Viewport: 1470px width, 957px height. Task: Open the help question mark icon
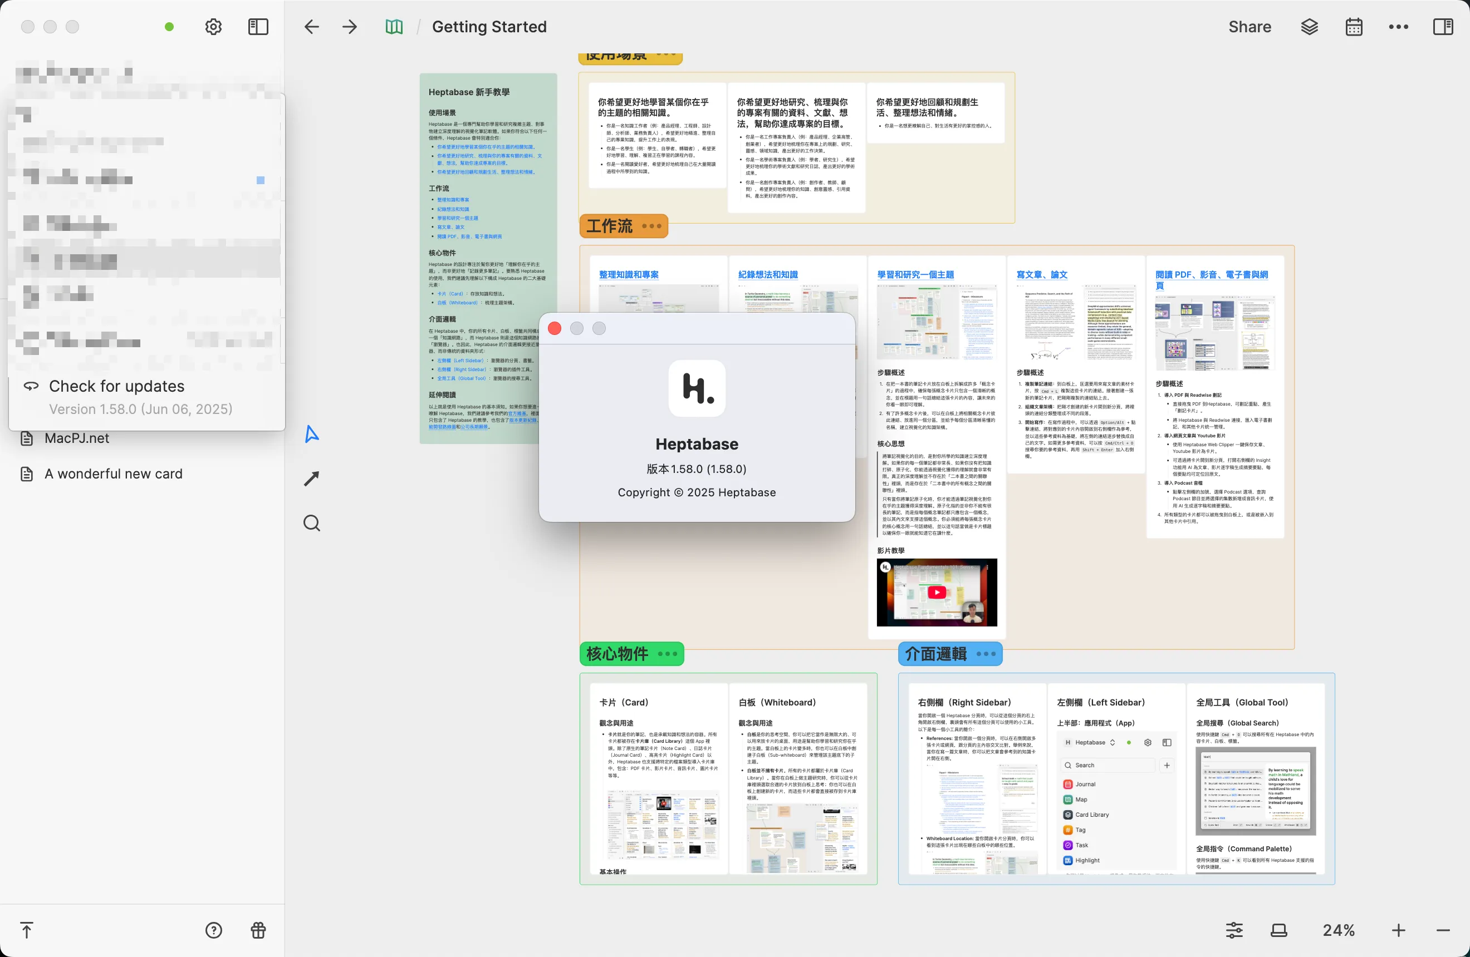click(214, 930)
